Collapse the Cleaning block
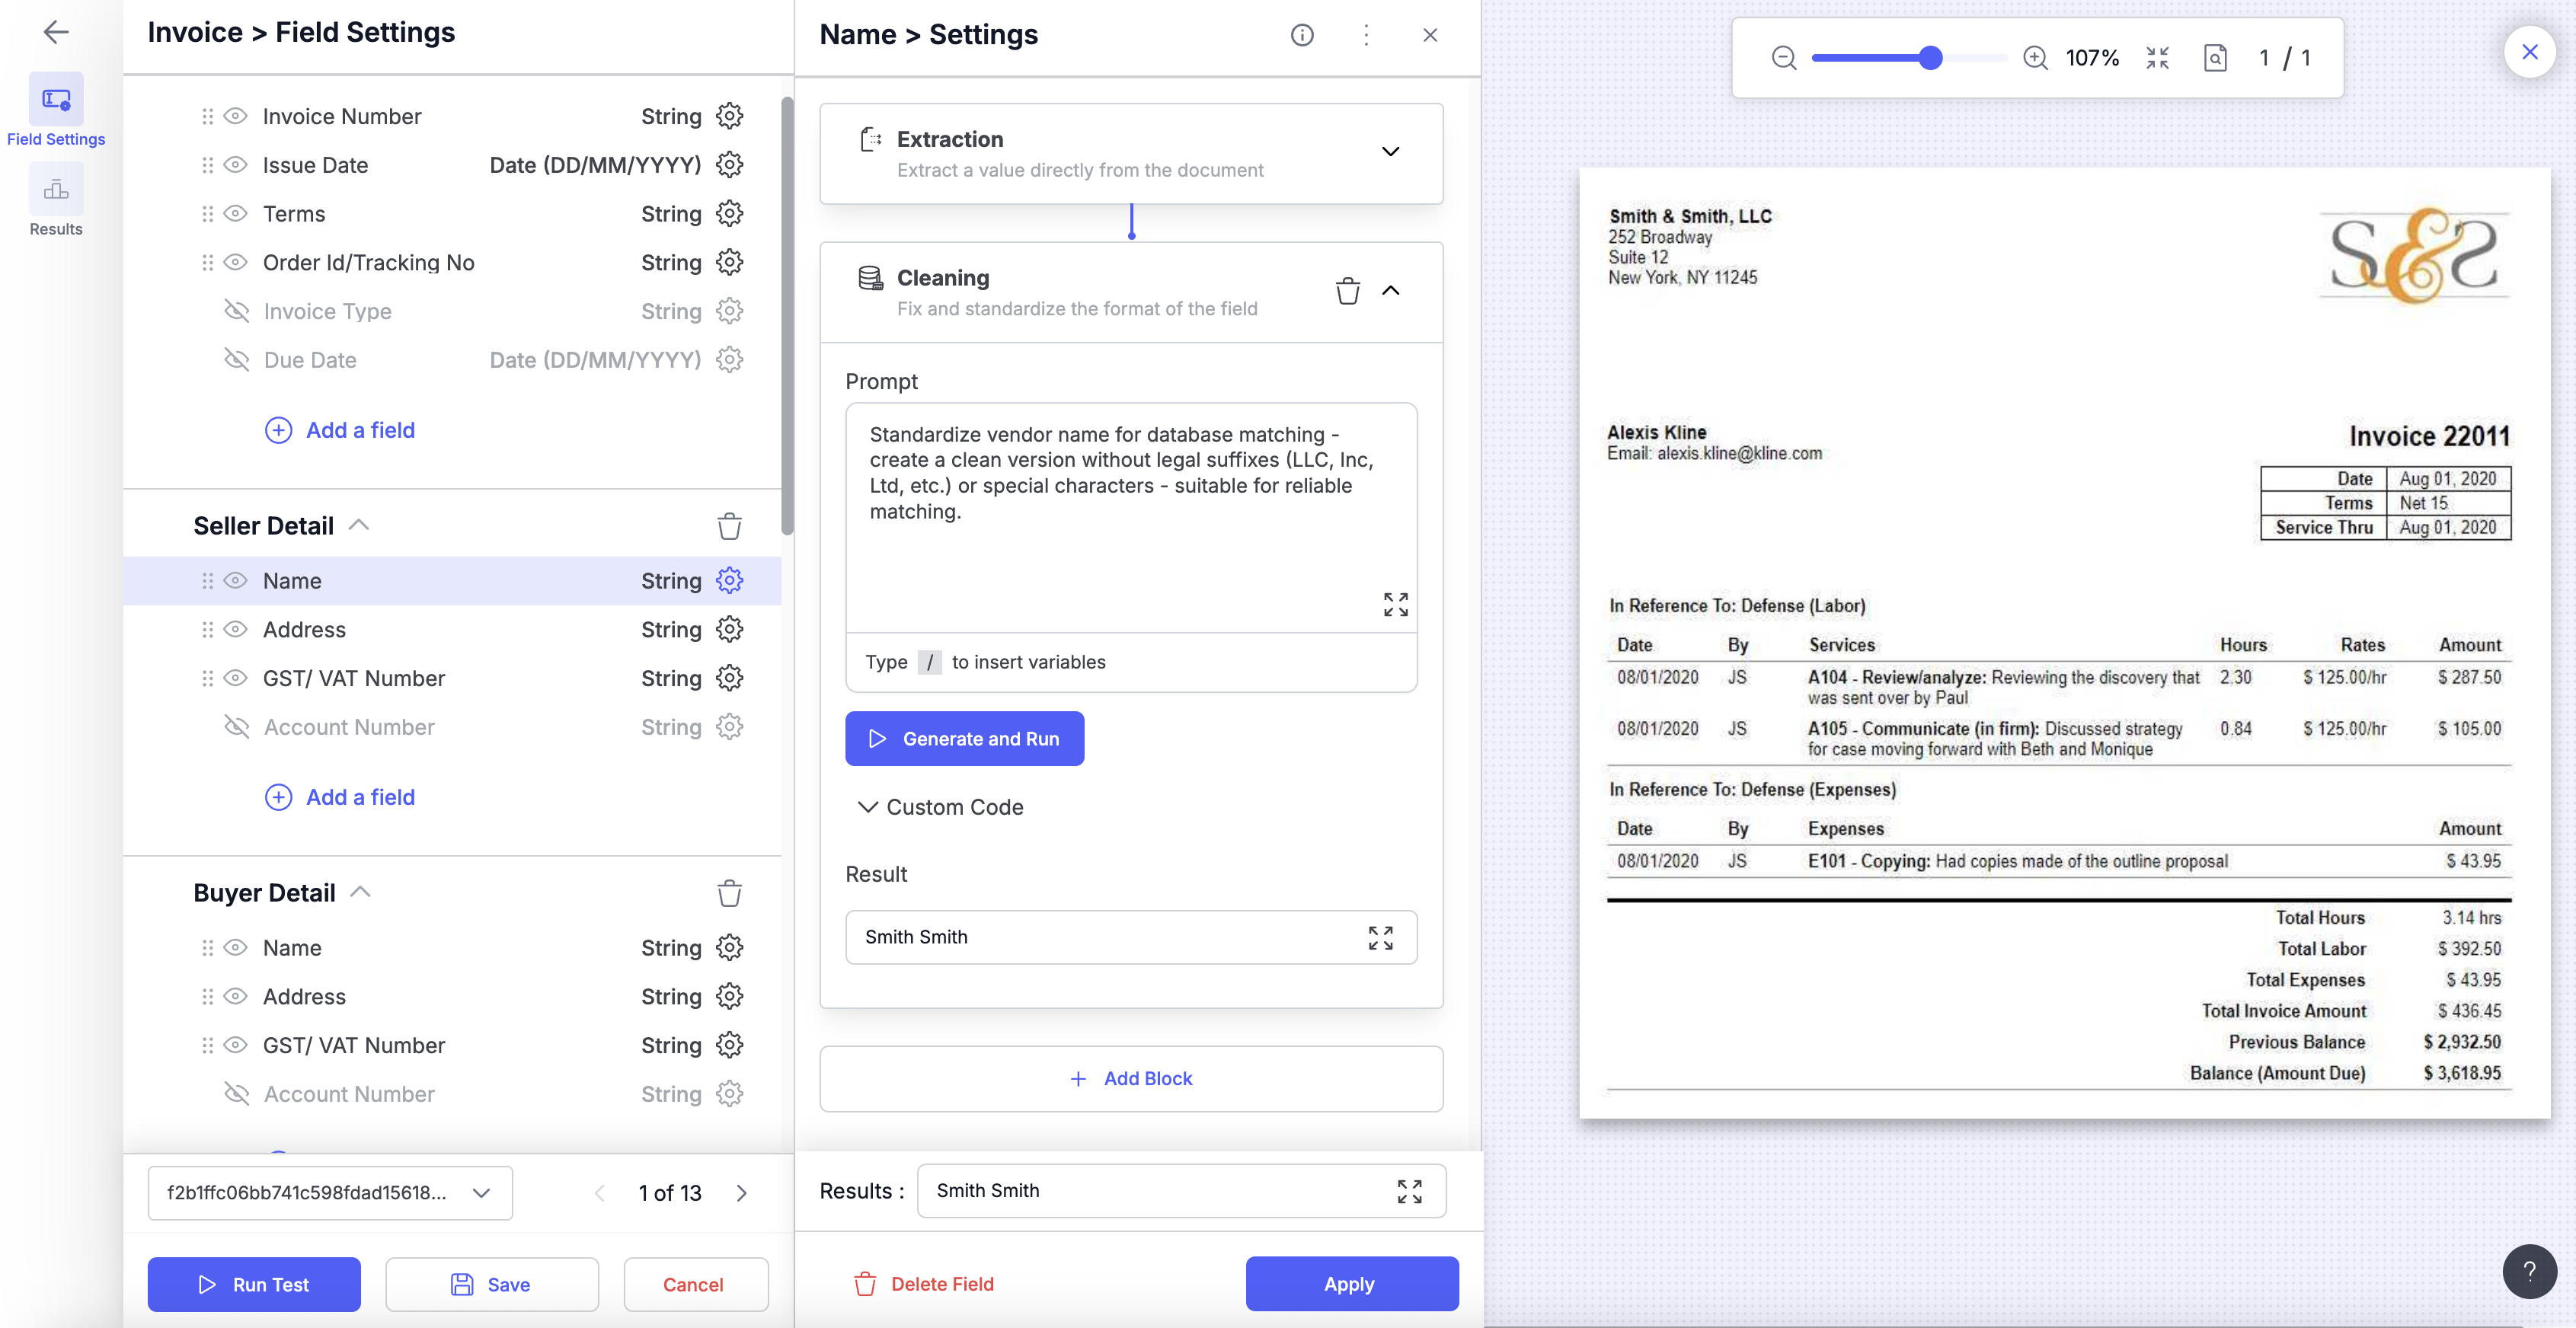2576x1328 pixels. click(x=1390, y=291)
